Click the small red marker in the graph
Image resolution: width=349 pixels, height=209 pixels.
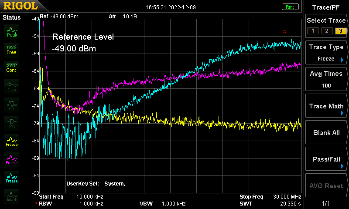285,32
